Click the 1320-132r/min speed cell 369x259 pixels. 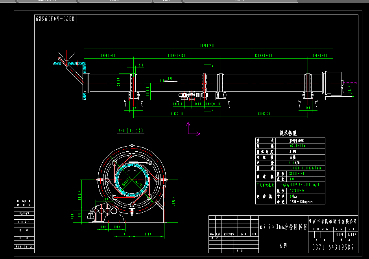[301, 202]
